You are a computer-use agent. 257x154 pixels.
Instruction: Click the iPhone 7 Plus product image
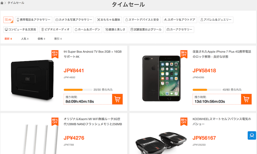(161, 78)
